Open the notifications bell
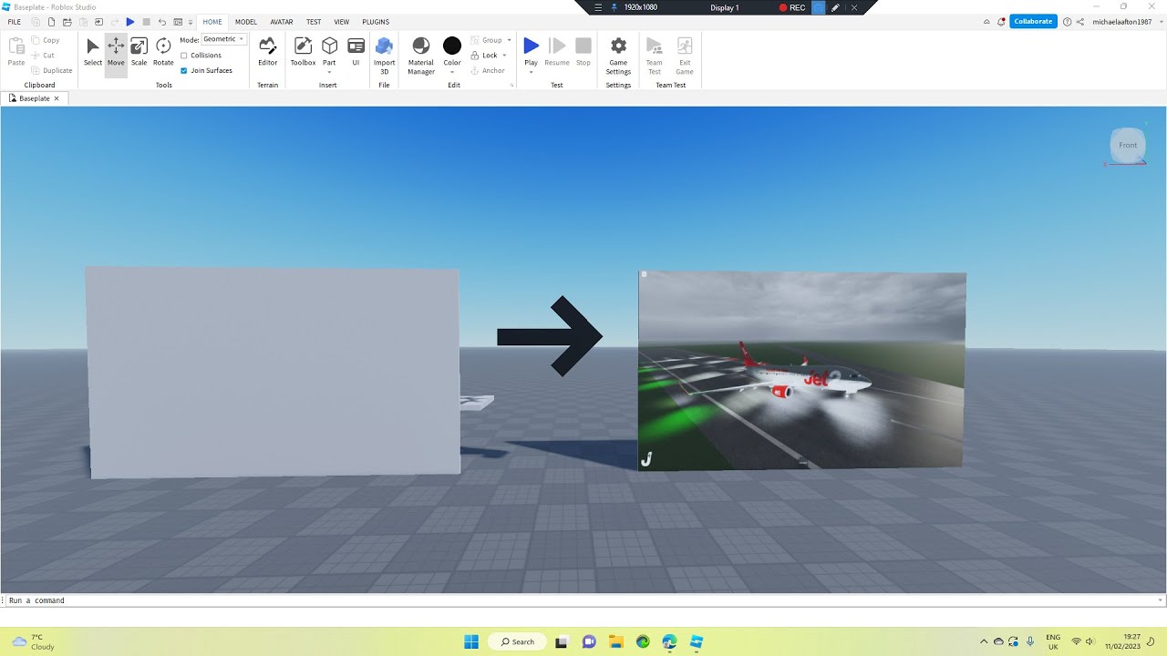This screenshot has height=656, width=1167. click(x=1001, y=21)
